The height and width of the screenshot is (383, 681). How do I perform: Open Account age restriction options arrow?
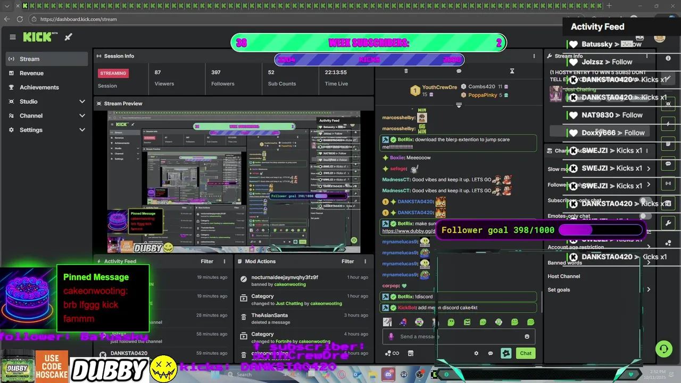[x=648, y=247]
